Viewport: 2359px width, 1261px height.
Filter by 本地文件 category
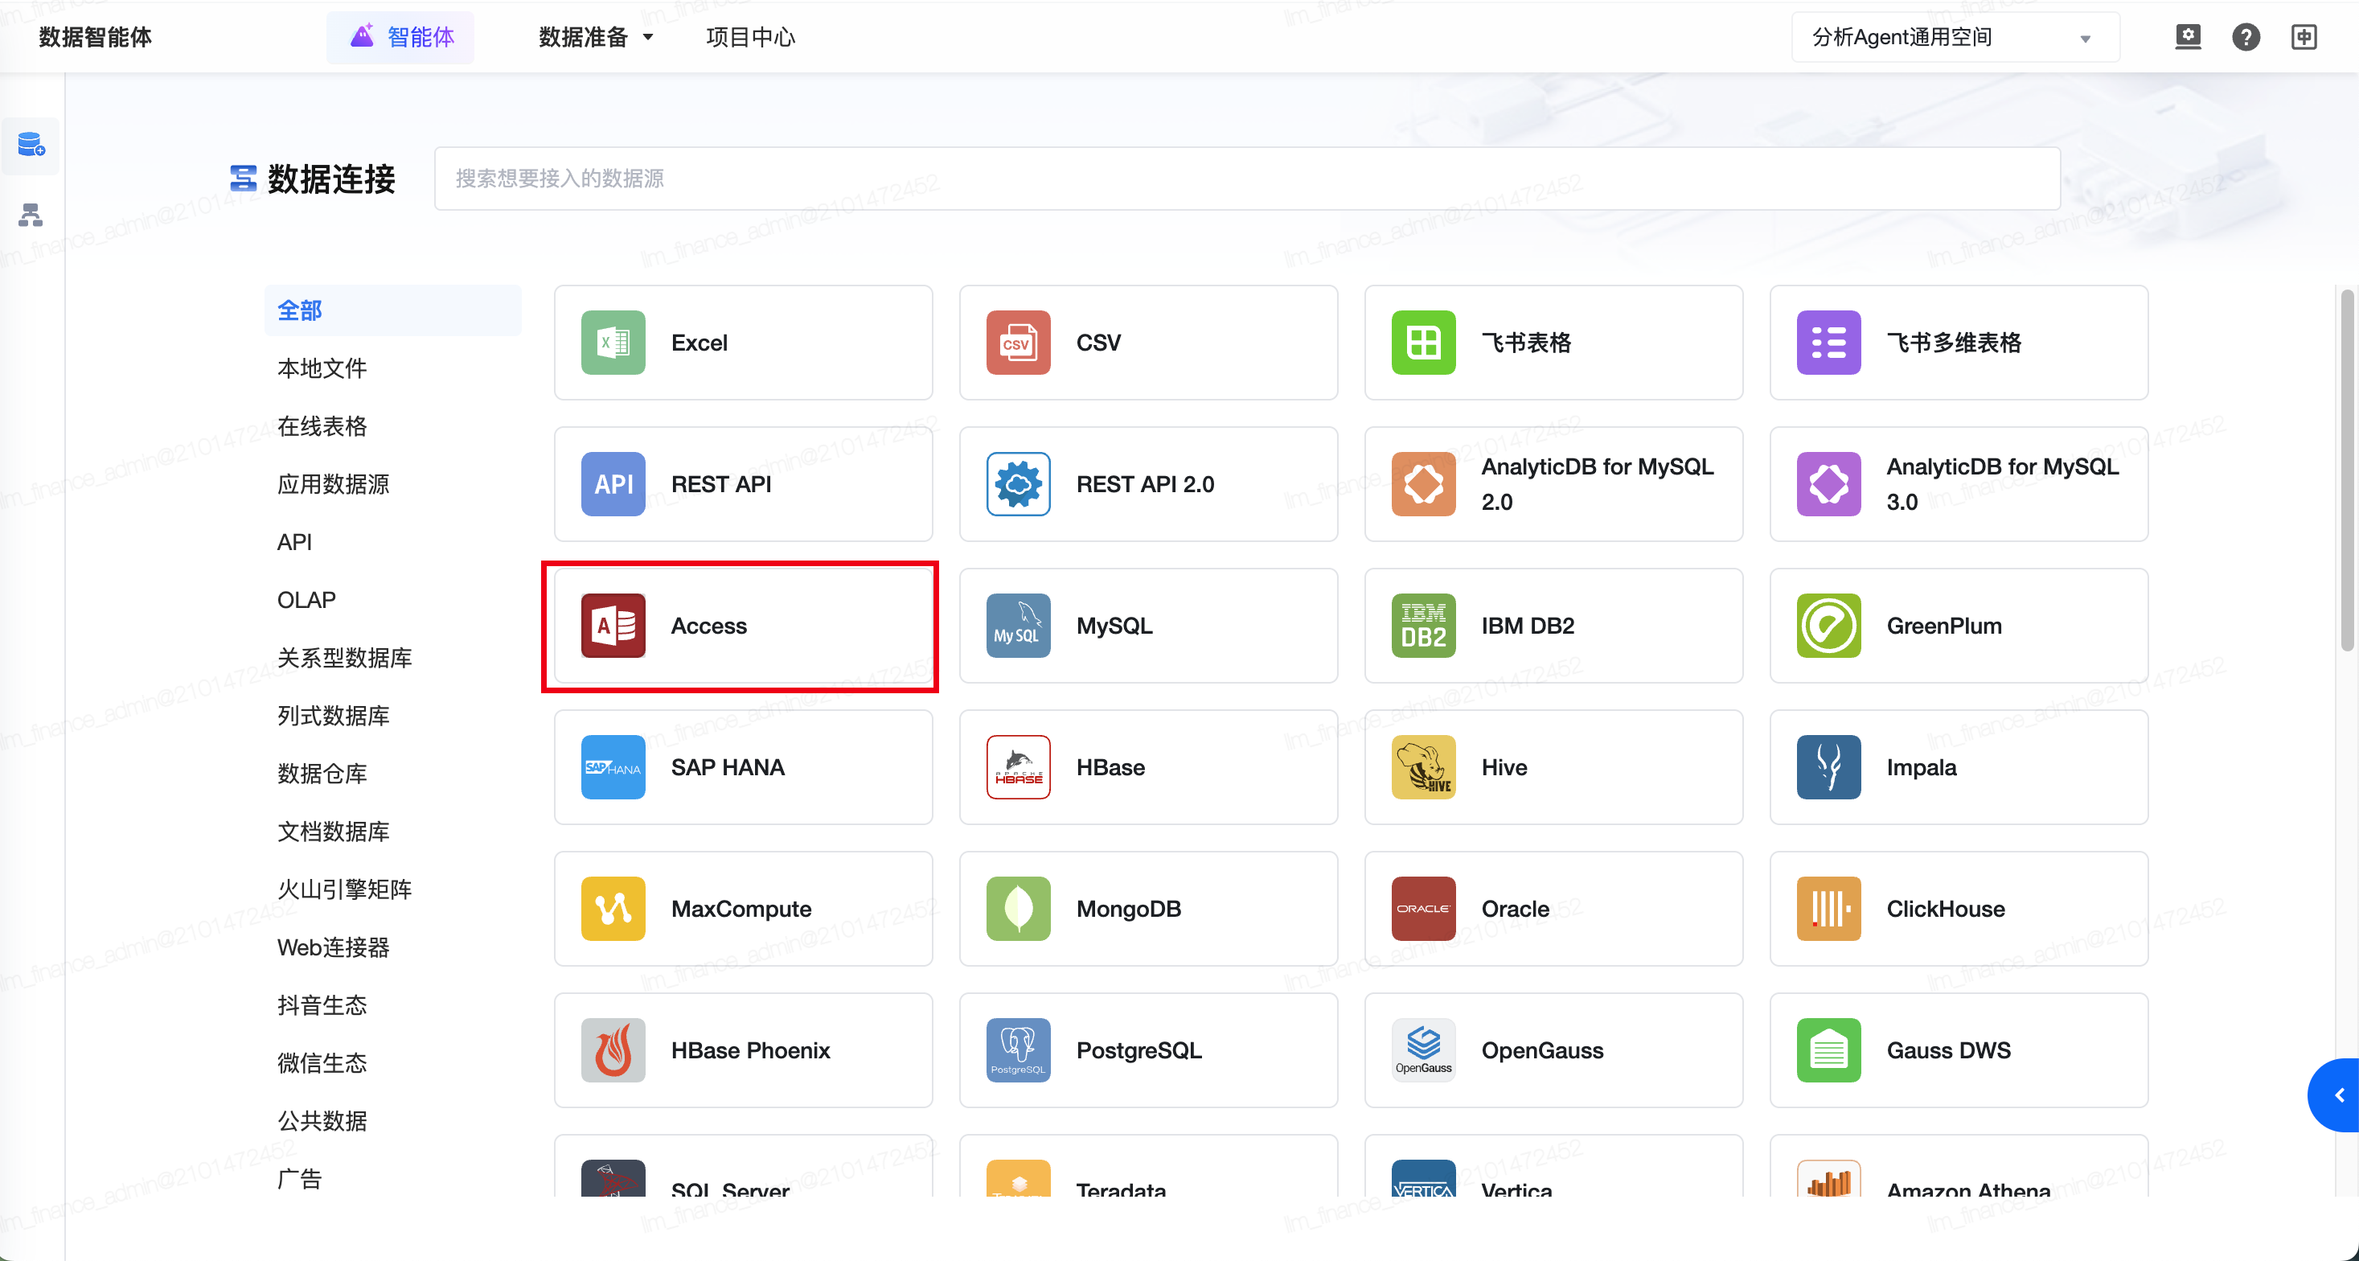tap(322, 368)
